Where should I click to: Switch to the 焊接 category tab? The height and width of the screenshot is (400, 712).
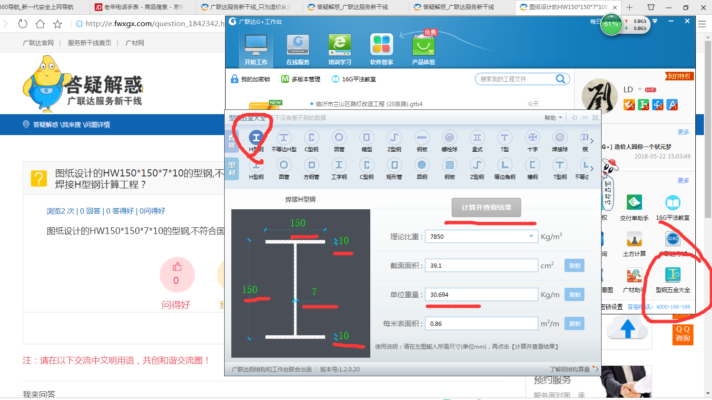coord(232,141)
